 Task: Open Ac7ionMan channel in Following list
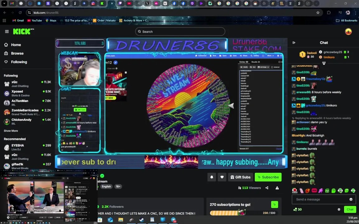click(x=27, y=103)
